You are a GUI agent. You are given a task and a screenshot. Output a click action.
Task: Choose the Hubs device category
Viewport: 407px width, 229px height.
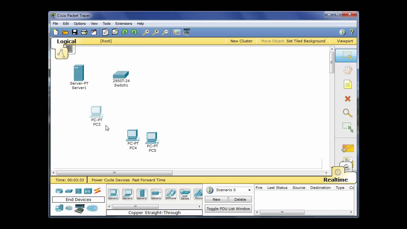(78, 191)
